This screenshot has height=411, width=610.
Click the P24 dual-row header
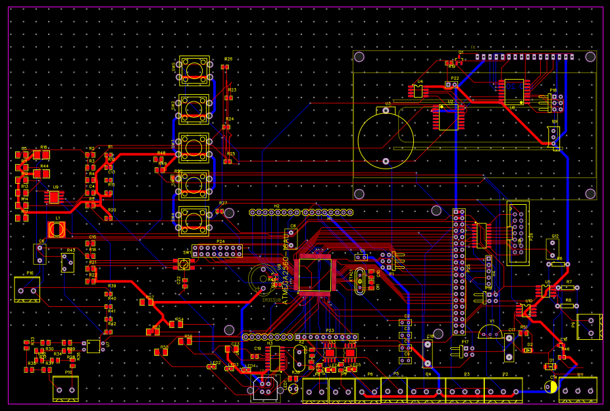(216, 250)
